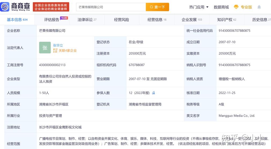Click the 法定代表人 label cell
Viewport: 271px width, 149px height.
click(20, 48)
